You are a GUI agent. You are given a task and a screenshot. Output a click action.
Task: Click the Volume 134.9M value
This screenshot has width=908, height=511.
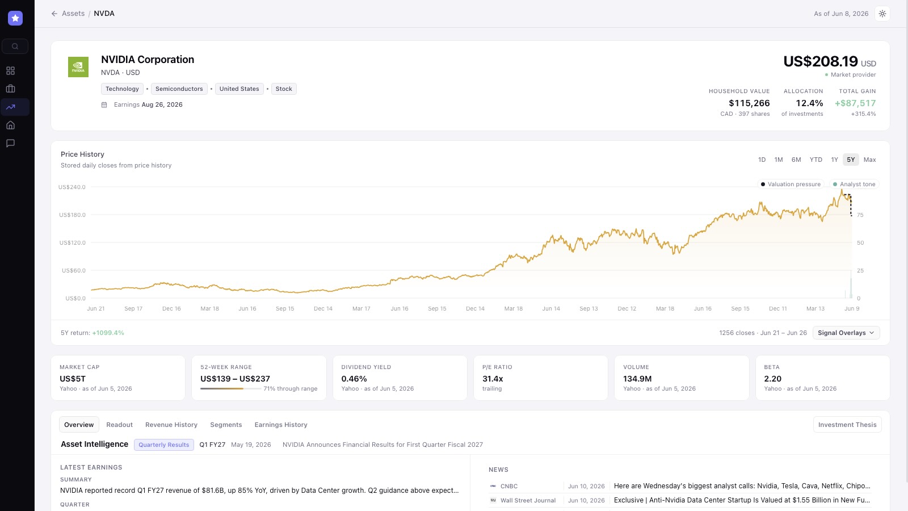coord(637,379)
